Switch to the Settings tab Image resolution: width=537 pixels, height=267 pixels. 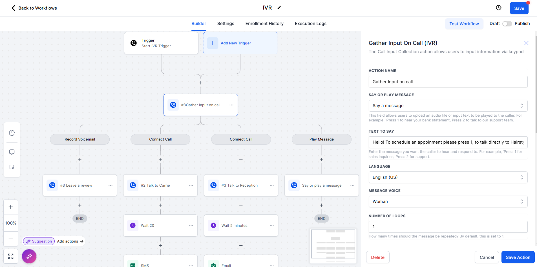(x=226, y=24)
